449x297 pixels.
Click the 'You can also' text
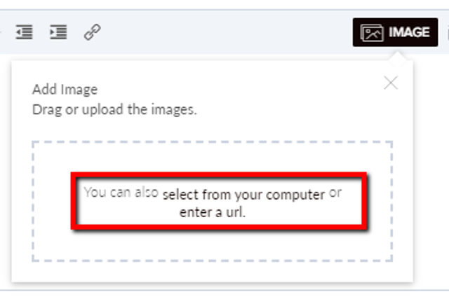121,192
